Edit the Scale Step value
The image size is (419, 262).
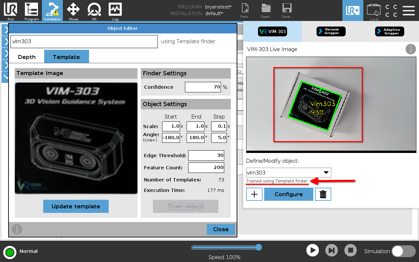click(x=219, y=126)
